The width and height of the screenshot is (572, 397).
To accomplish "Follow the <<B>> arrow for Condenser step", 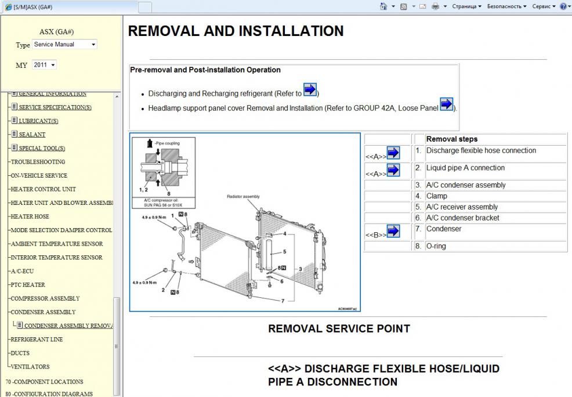I will point(393,231).
